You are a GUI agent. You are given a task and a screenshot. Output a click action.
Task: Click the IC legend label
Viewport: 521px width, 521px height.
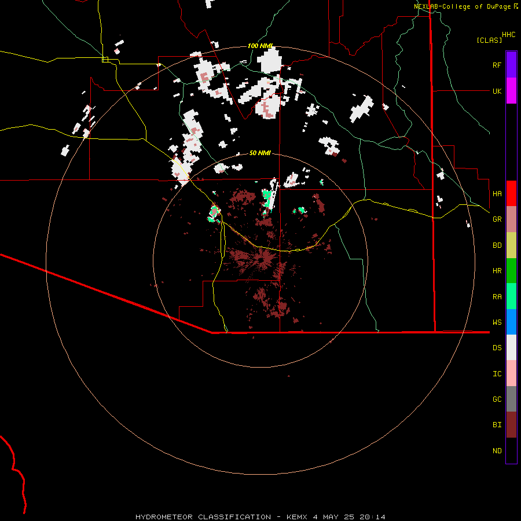click(497, 374)
